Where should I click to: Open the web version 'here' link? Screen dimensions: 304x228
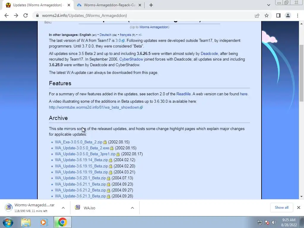pos(243,94)
